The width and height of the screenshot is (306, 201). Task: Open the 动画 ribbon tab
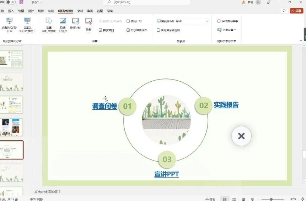(x=51, y=11)
